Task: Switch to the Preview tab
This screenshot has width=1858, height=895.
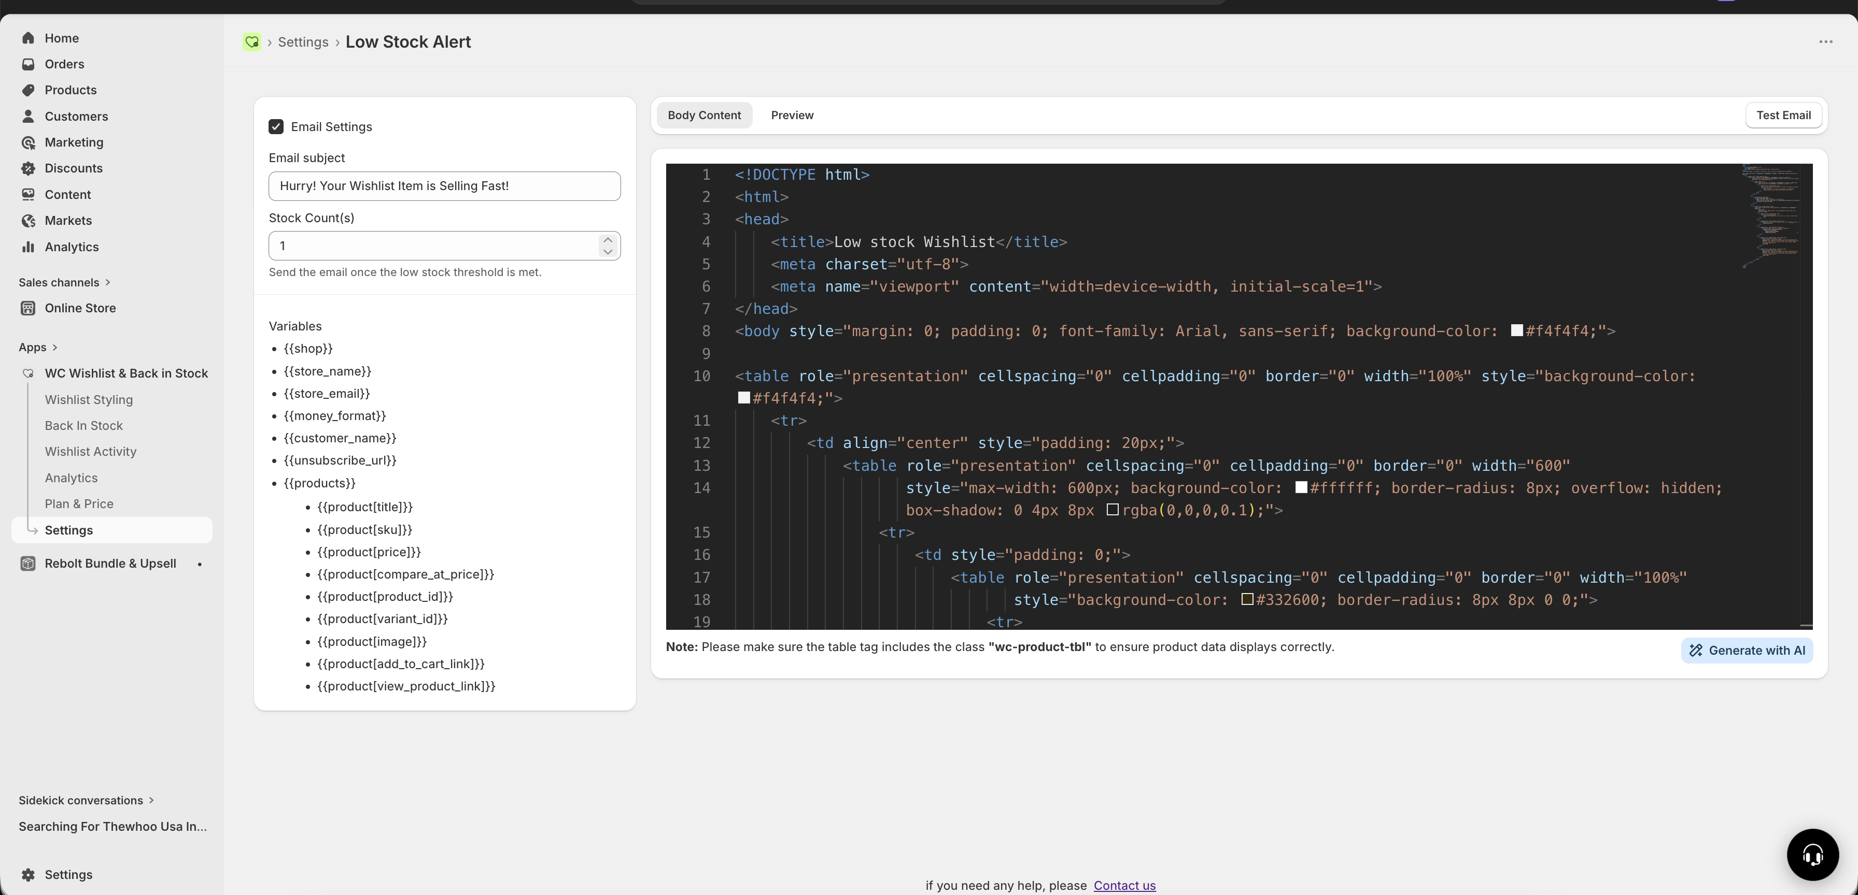Action: [792, 116]
